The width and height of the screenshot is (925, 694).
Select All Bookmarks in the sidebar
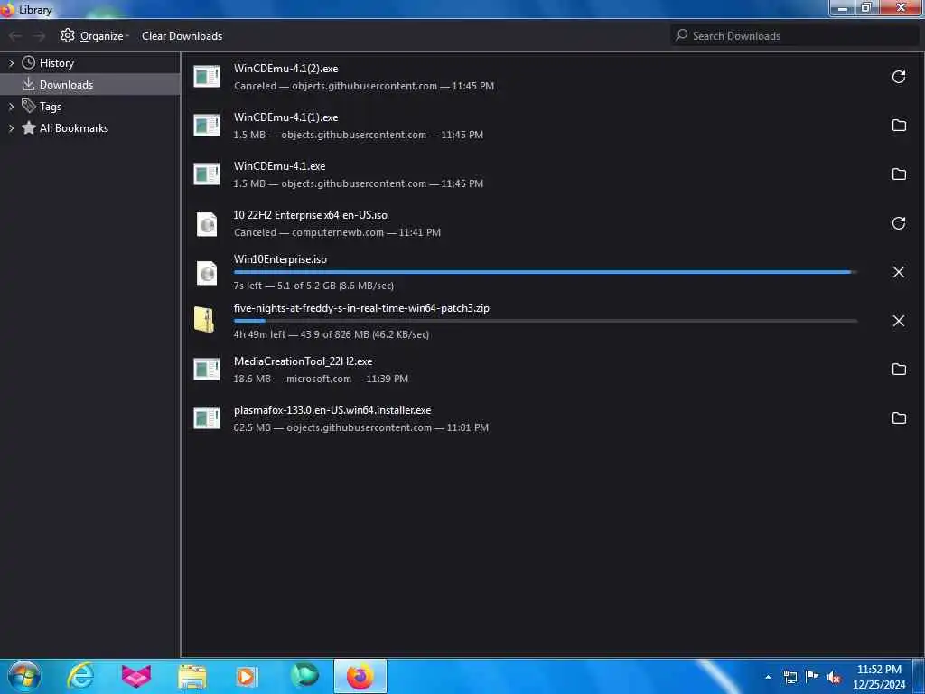click(x=89, y=128)
